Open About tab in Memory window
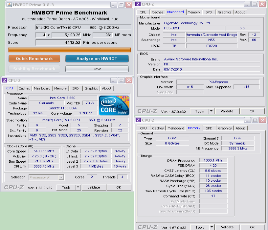The width and height of the screenshot is (268, 230). click(x=240, y=128)
